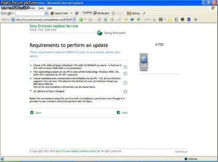This screenshot has height=162, width=218.
Task: Click into the Google search input field
Action: [x=30, y=13]
